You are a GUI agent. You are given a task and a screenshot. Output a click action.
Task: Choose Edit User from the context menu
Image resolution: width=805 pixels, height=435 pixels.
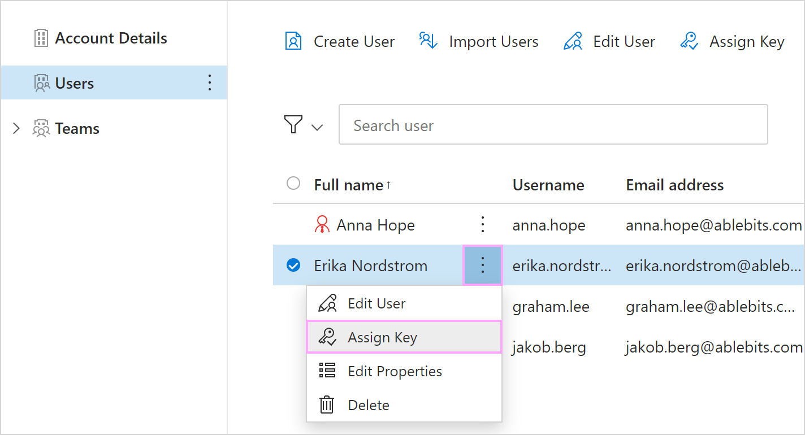tap(404, 303)
